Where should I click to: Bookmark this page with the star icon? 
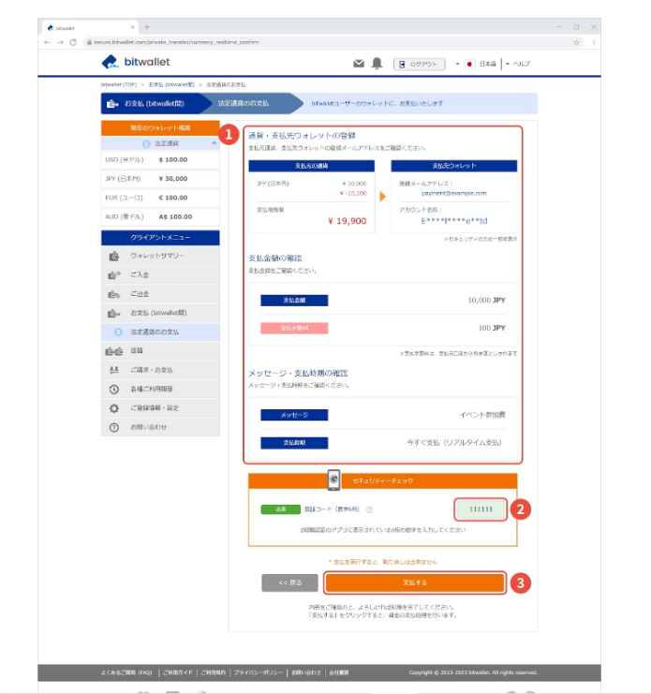click(576, 42)
